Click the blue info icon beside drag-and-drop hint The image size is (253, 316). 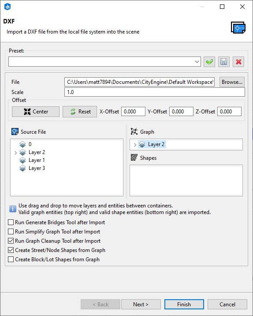click(x=13, y=209)
